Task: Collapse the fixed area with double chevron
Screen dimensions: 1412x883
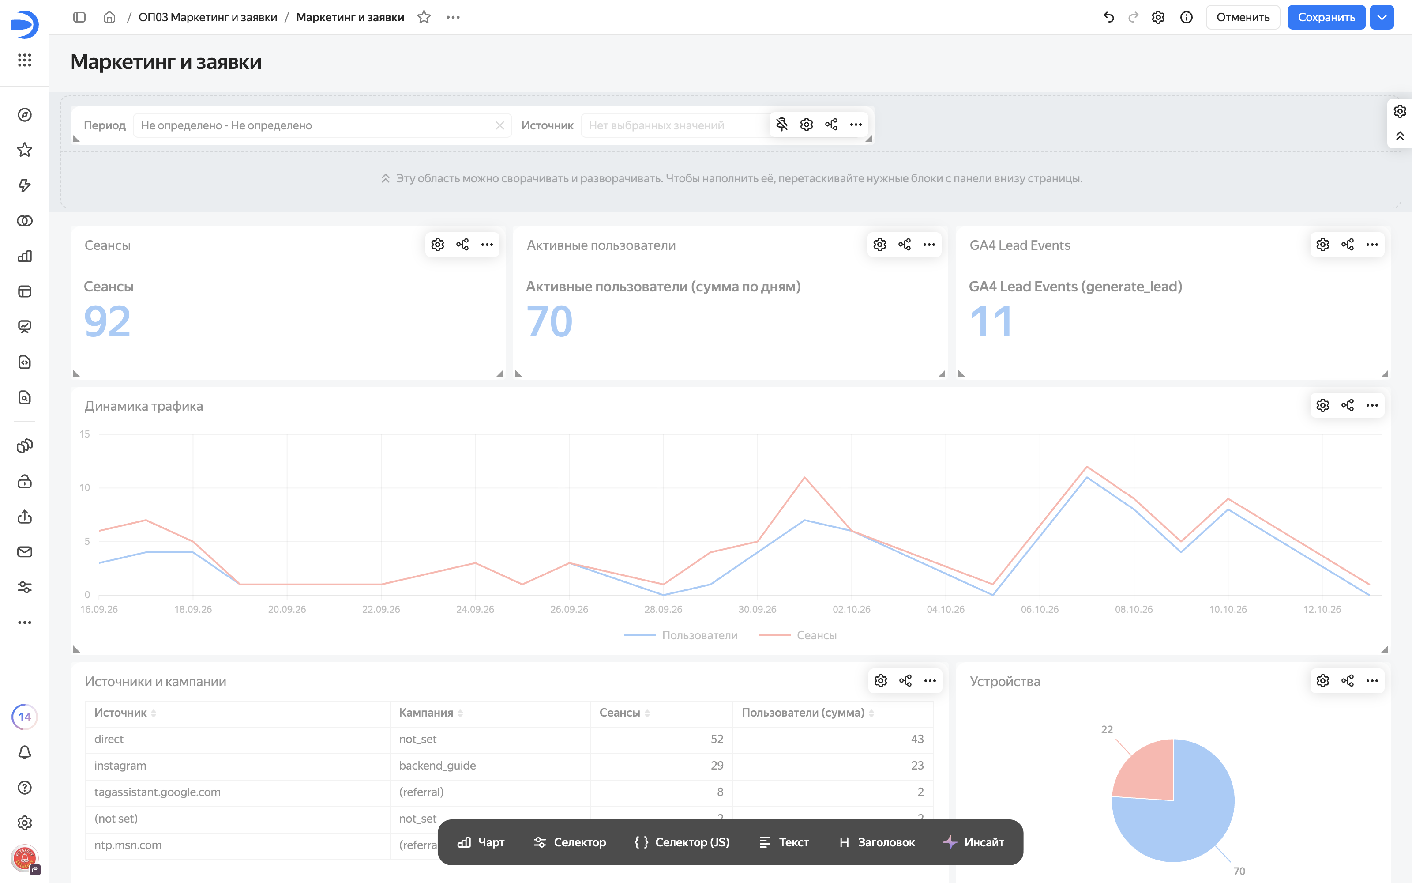Action: pyautogui.click(x=1400, y=136)
